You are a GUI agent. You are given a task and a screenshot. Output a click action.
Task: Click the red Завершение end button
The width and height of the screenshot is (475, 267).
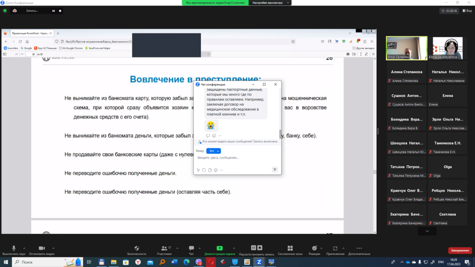point(460,250)
